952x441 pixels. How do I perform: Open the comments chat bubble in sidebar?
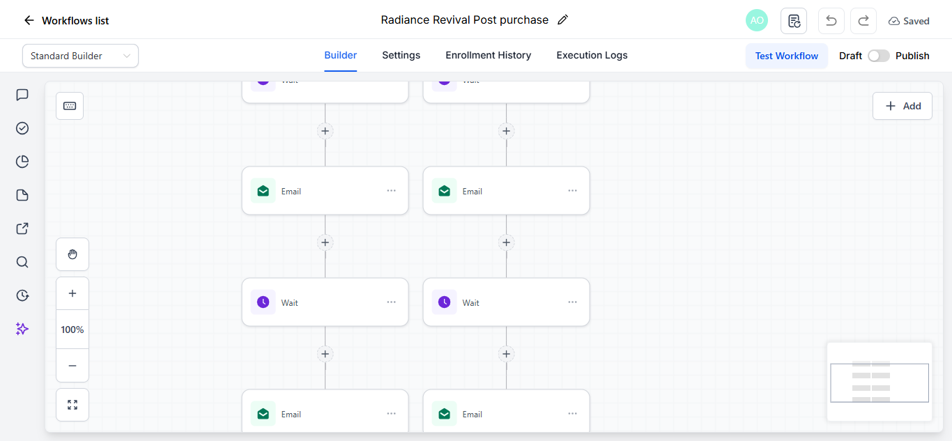(22, 95)
